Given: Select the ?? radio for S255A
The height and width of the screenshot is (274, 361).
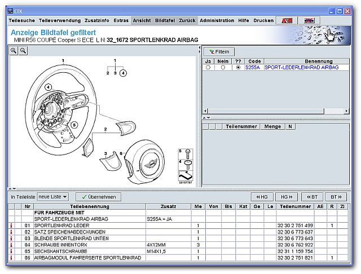Looking at the screenshot, I should [x=238, y=68].
